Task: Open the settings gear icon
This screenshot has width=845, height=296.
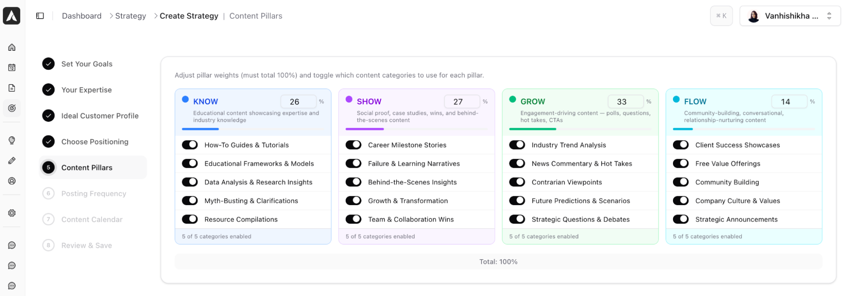Action: 12,213
